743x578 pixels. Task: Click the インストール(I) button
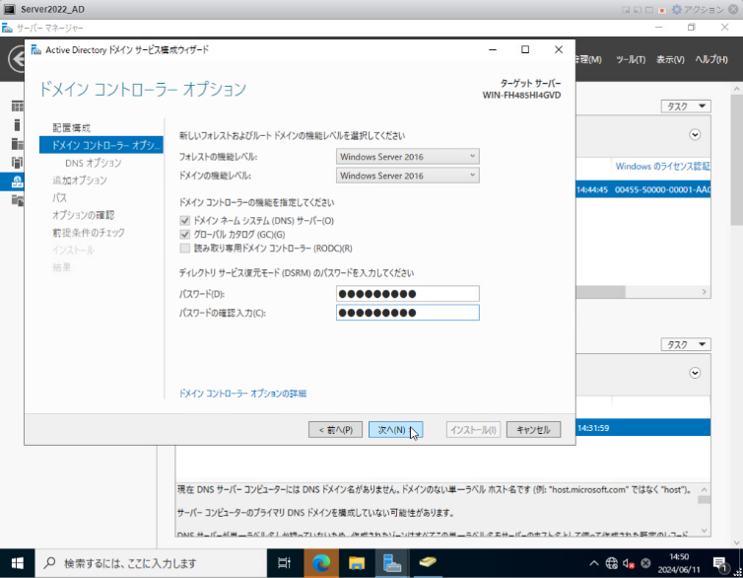(x=473, y=430)
